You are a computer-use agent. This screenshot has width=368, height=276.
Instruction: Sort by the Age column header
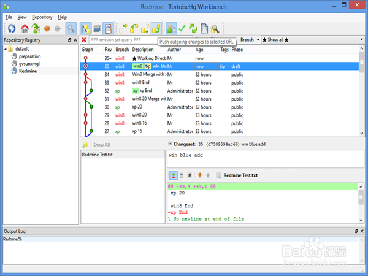click(199, 50)
